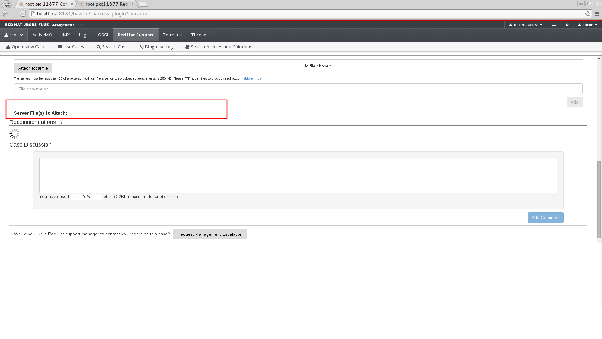Image resolution: width=602 pixels, height=339 pixels.
Task: Open the Threads tab
Action: click(200, 35)
